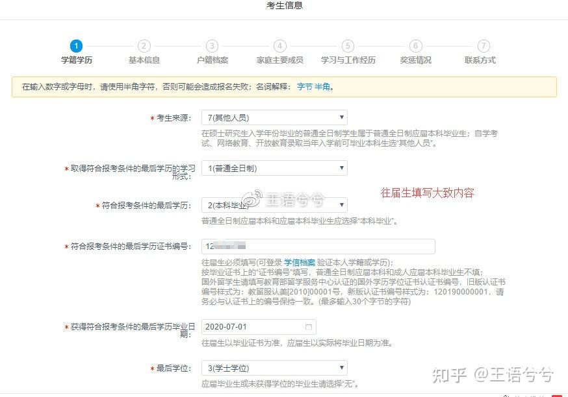Open the 半角 explanation link
Screen dimensions: 568x397
322,87
